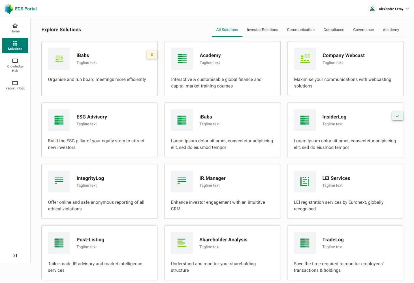
Task: Open the IR.Manager solution title
Action: [212, 178]
